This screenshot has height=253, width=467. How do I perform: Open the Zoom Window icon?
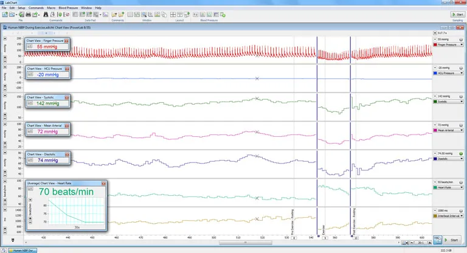coord(144,14)
